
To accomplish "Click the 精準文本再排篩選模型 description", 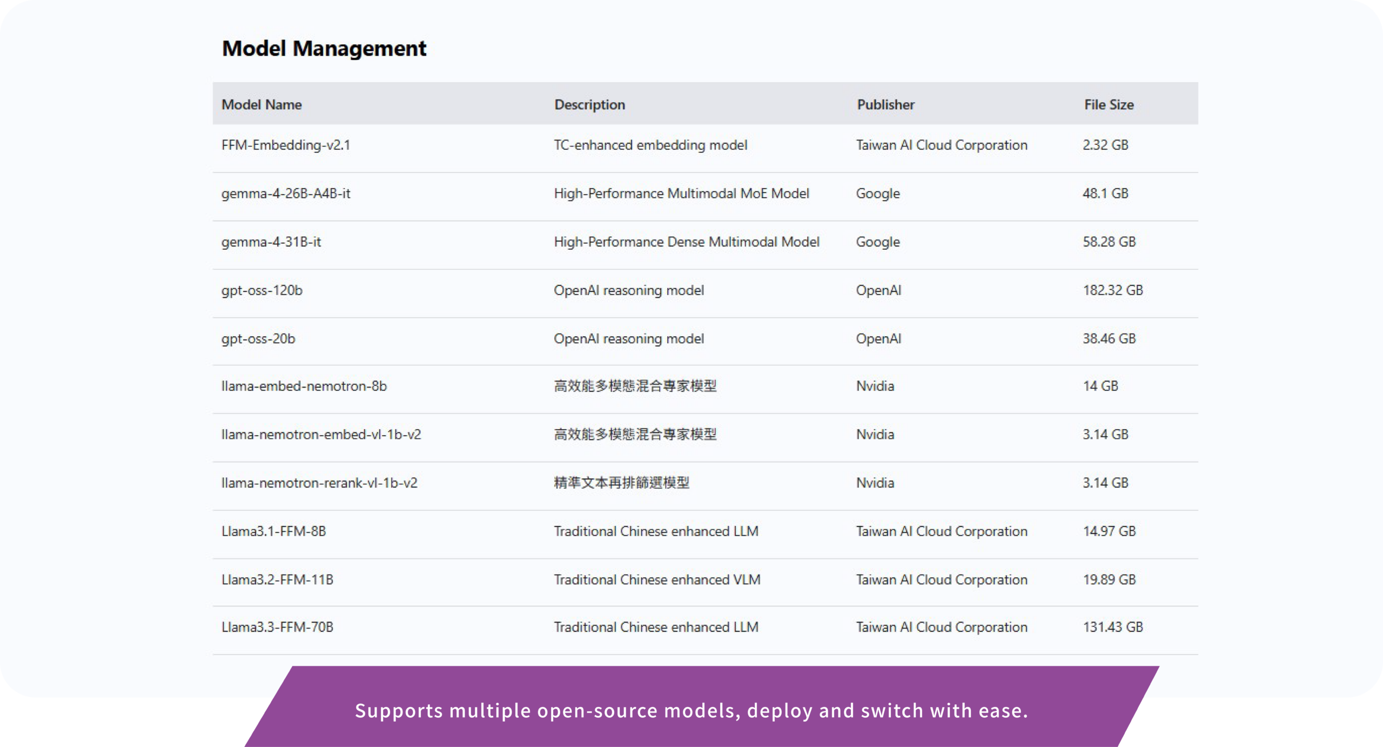I will (621, 483).
